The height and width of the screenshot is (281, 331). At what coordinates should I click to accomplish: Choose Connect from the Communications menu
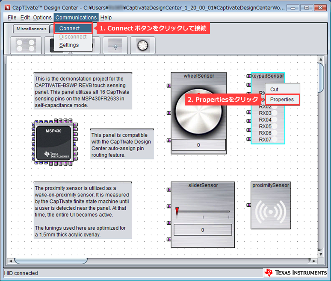click(x=73, y=28)
